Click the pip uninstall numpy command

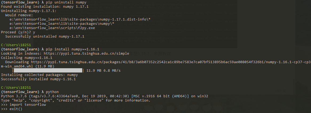coord(66,2)
